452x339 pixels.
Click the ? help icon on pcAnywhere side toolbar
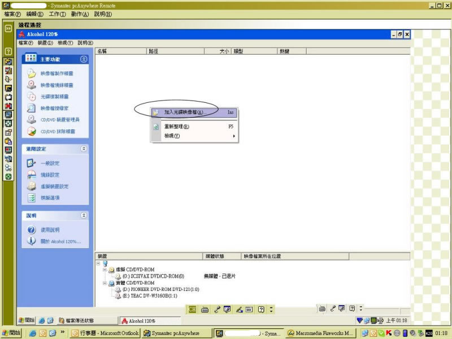8,51
